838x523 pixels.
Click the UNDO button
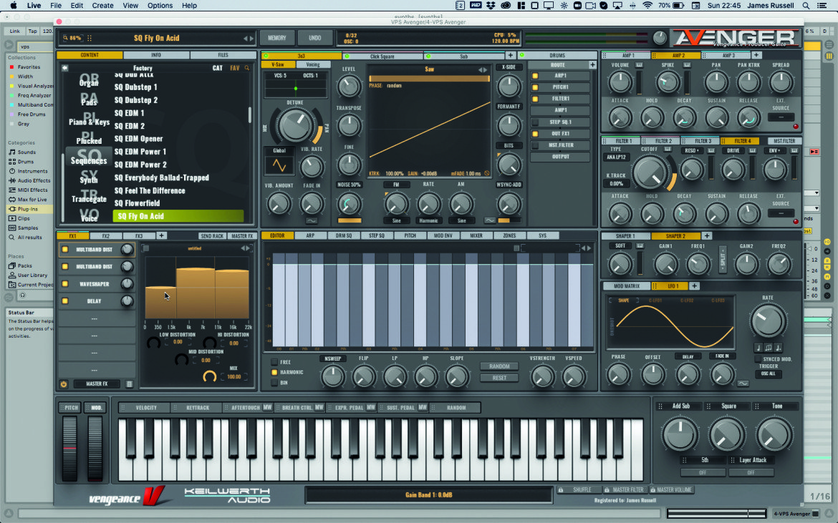pyautogui.click(x=314, y=38)
